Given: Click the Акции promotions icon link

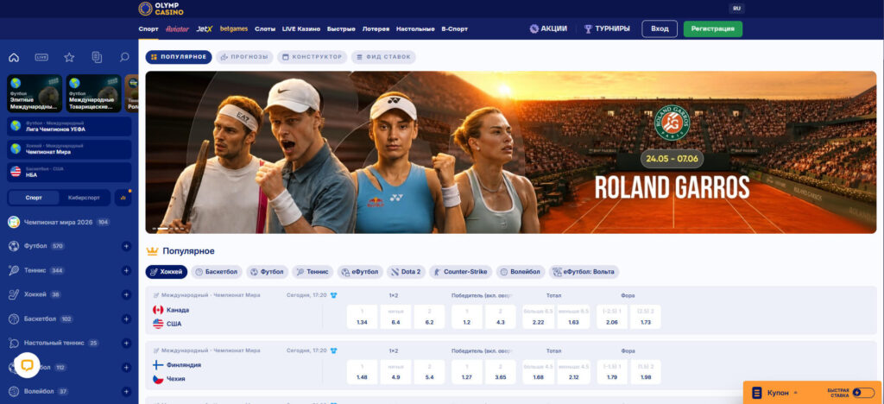Looking at the screenshot, I should tap(548, 28).
